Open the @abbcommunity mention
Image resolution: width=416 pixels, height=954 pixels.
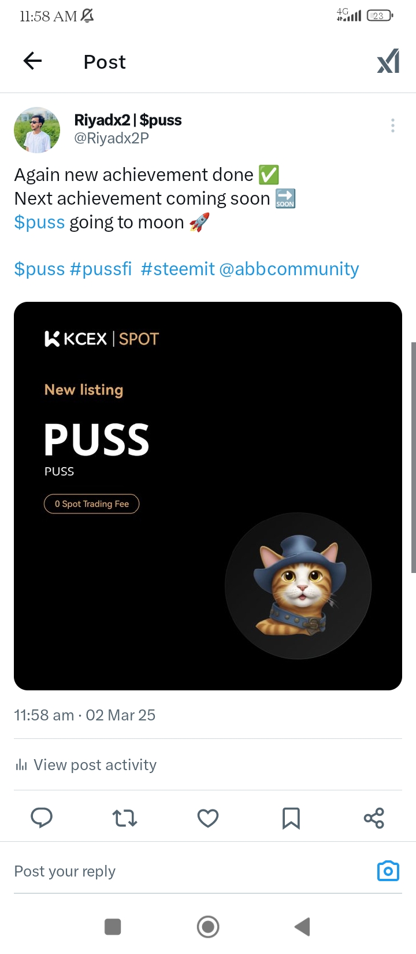(289, 269)
